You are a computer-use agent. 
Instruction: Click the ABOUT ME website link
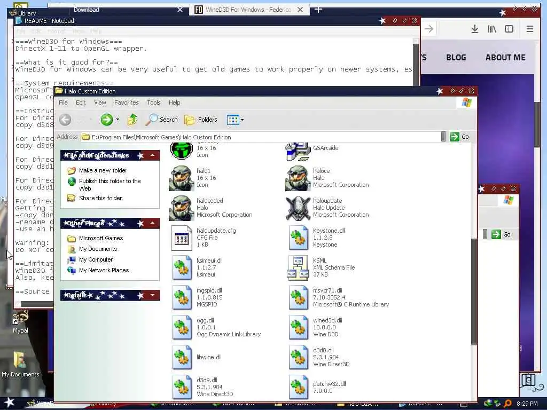pos(505,58)
